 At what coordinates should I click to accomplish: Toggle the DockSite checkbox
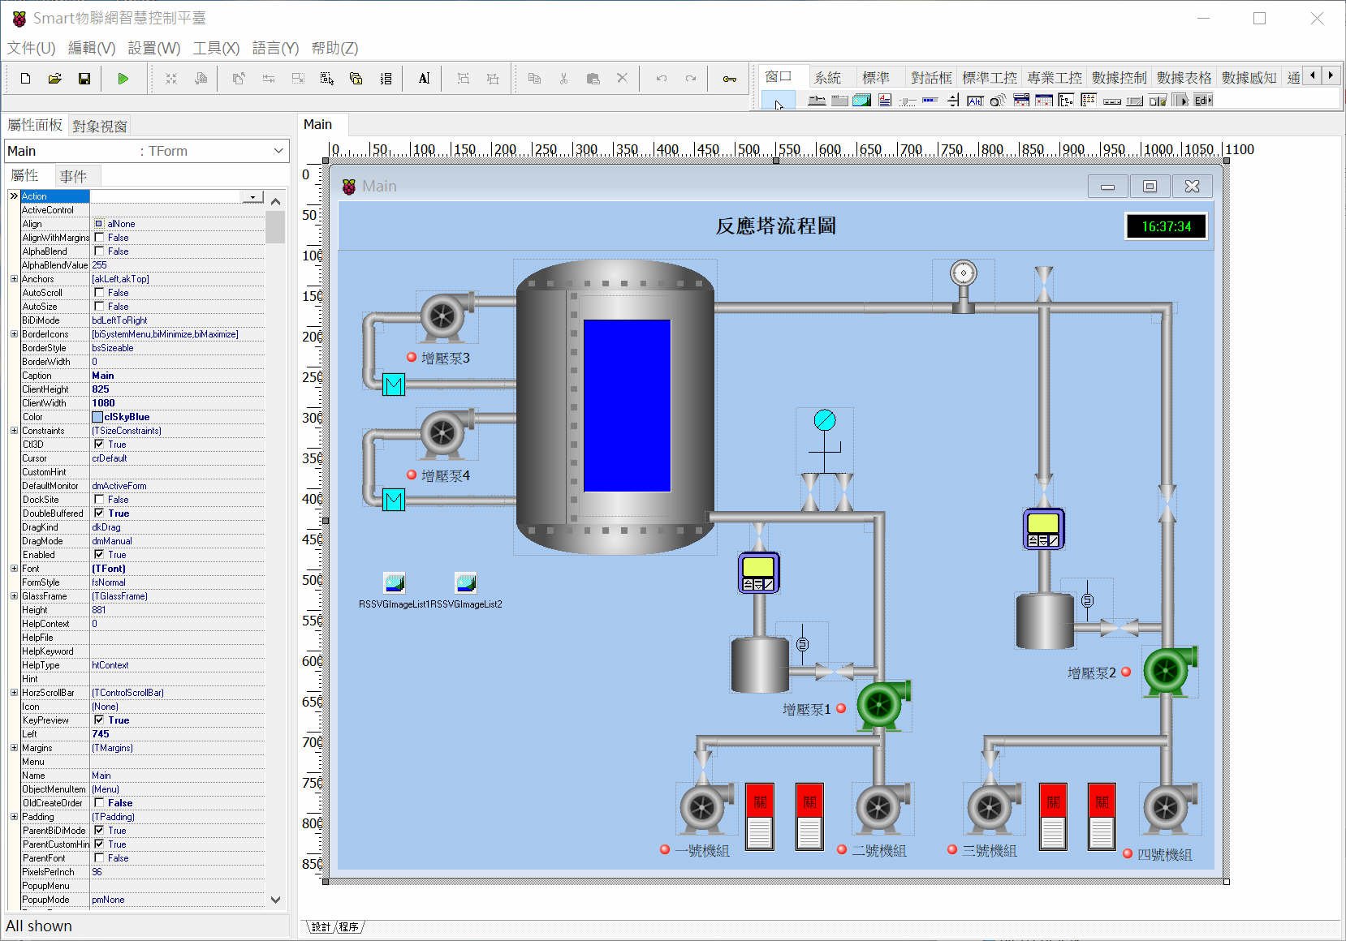(99, 500)
